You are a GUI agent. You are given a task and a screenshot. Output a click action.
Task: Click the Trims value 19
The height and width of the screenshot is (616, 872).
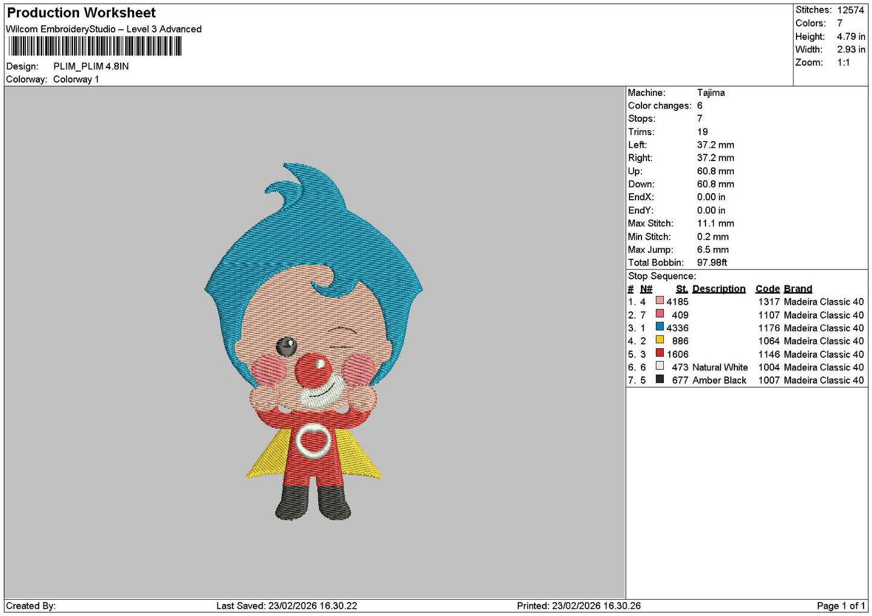pos(702,132)
